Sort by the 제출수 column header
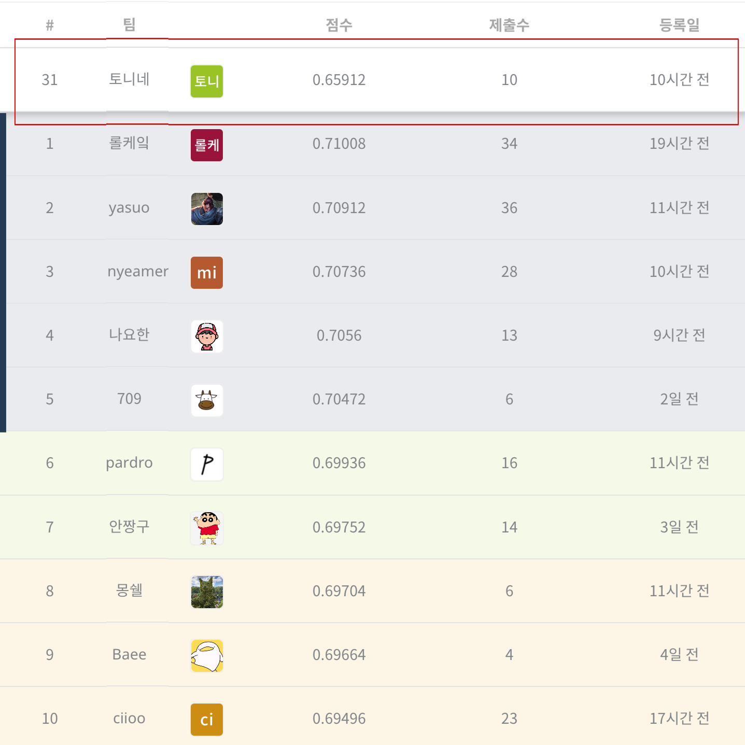 509,25
